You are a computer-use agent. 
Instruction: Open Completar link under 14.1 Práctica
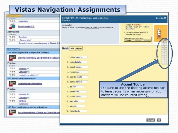pyautogui.click(x=23, y=72)
